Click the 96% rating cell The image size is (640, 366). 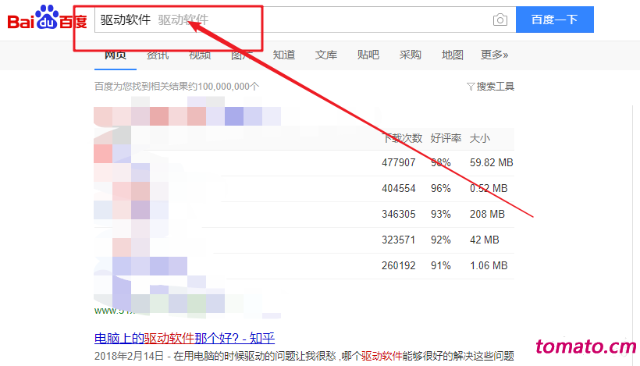(x=441, y=188)
